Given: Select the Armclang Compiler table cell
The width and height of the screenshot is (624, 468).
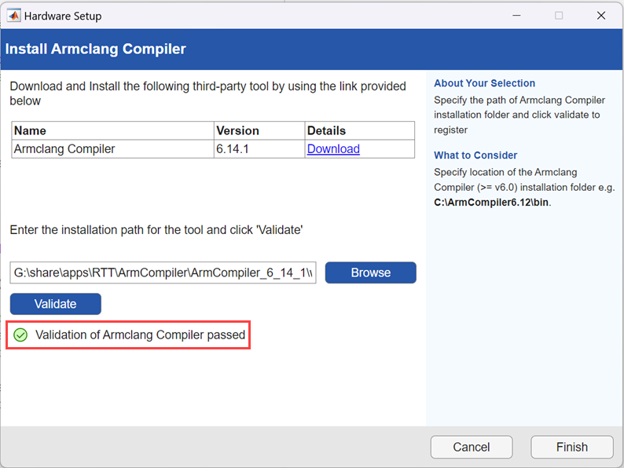Looking at the screenshot, I should (64, 149).
